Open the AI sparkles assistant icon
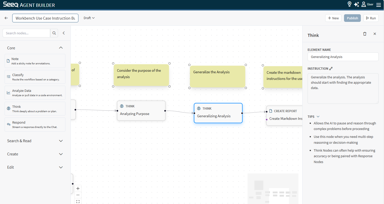Viewport: 384px width, 204px height. (x=356, y=4)
